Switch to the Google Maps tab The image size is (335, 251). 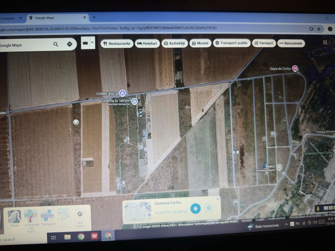click(x=57, y=18)
